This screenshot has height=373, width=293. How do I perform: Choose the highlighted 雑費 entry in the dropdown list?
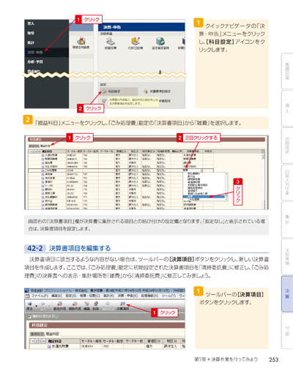click(204, 197)
